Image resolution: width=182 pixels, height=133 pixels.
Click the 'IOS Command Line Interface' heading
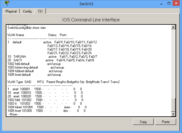click(91, 20)
